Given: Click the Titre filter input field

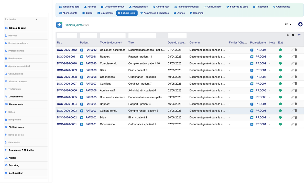Looking at the screenshot, I should pyautogui.click(x=142, y=36).
